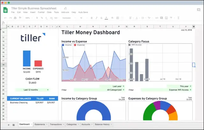Click the Filter icon
The width and height of the screenshot is (204, 130).
pos(171,18)
